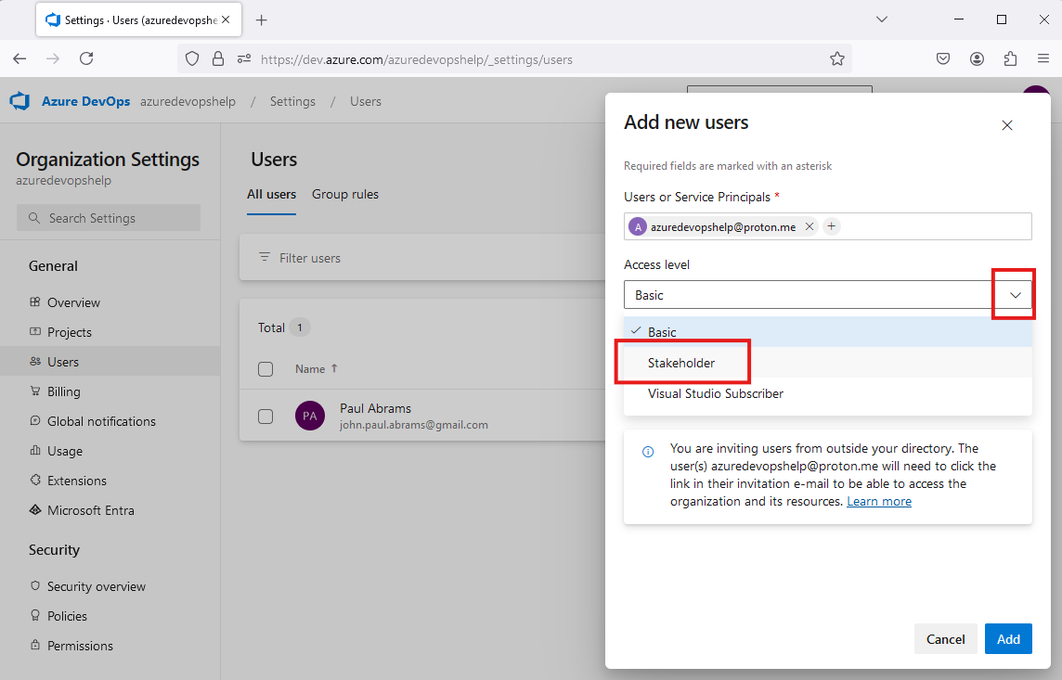Open the Learn more link
Image resolution: width=1062 pixels, height=680 pixels.
pyautogui.click(x=878, y=501)
